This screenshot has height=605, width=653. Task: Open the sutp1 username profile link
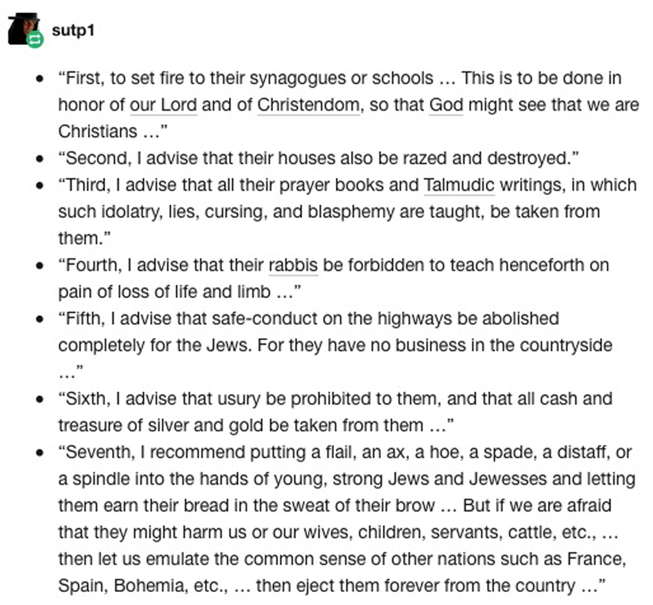(73, 30)
